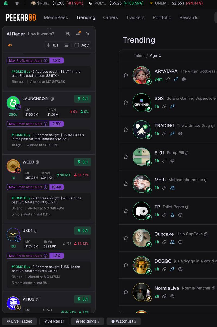Toggle the AI Radar hide-eye icon
Image resolution: width=217 pixels, height=327 pixels.
click(68, 34)
